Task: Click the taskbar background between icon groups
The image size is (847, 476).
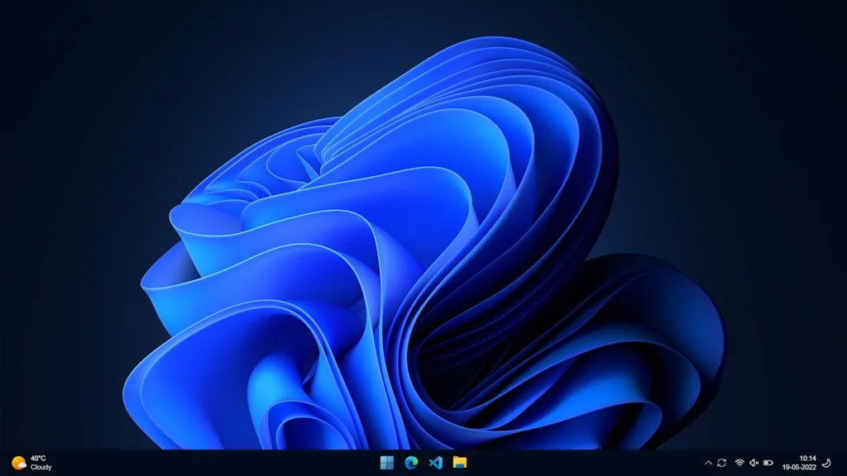Action: [579, 463]
